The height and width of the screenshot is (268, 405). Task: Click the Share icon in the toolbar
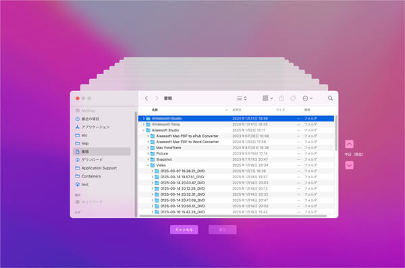(281, 98)
